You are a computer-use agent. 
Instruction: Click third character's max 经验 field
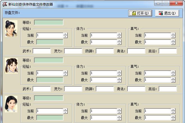coord(50,118)
